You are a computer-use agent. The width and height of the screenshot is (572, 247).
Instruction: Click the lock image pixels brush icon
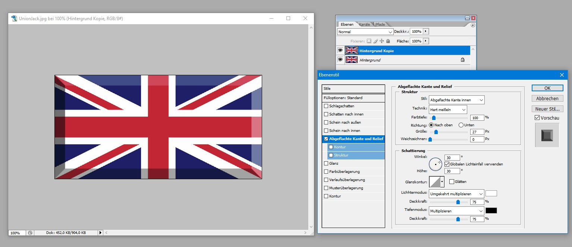tap(375, 41)
